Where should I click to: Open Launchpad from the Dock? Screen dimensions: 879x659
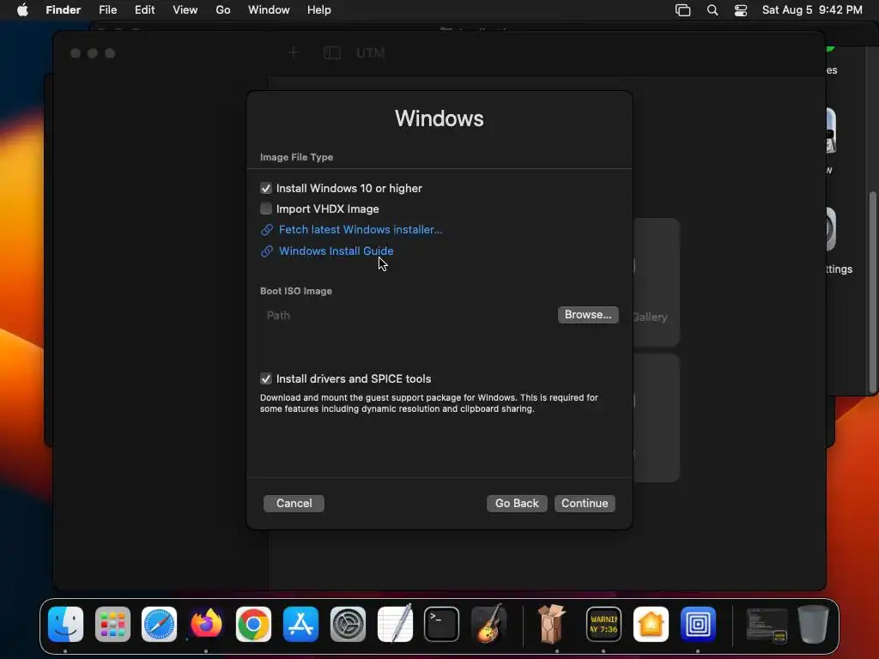click(x=112, y=624)
